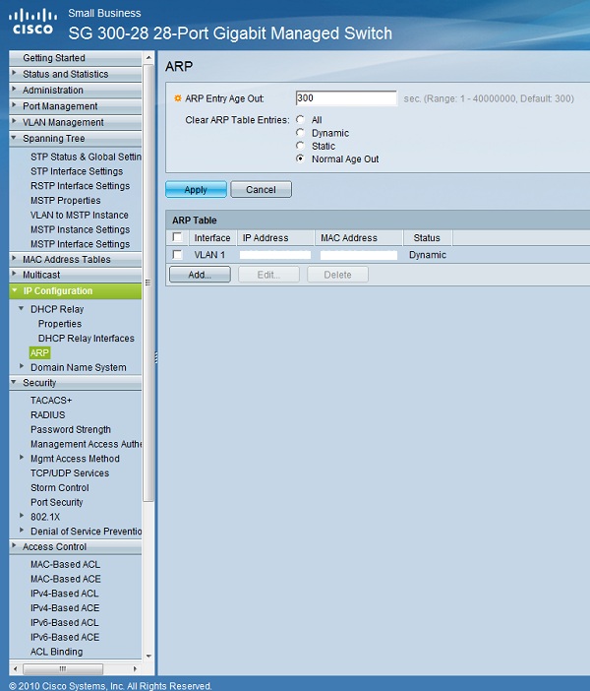590x691 pixels.
Task: Select the All radio button
Action: click(x=300, y=119)
